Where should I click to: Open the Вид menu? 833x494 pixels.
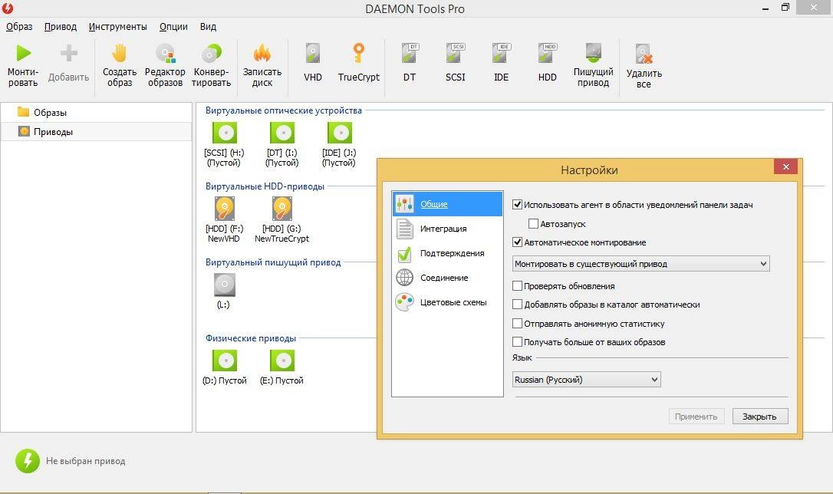pos(209,27)
